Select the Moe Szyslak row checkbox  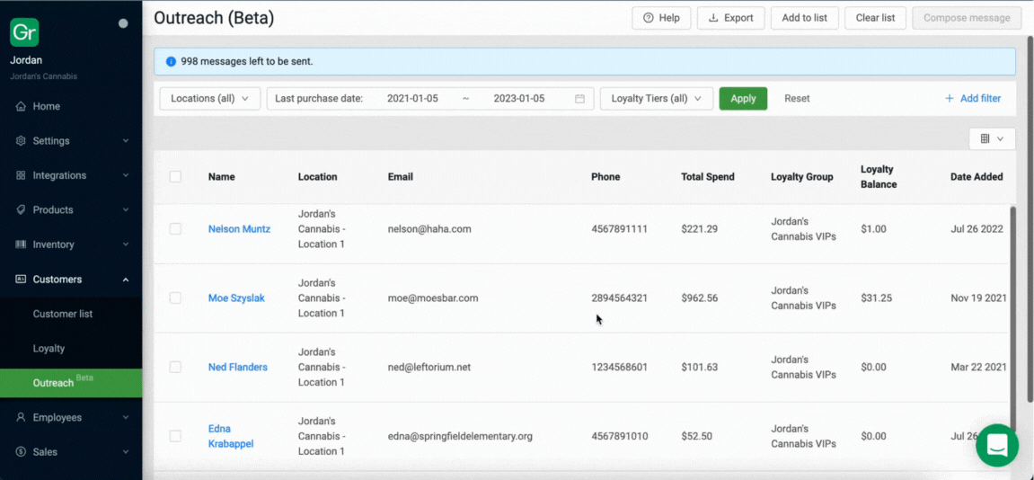(x=175, y=298)
